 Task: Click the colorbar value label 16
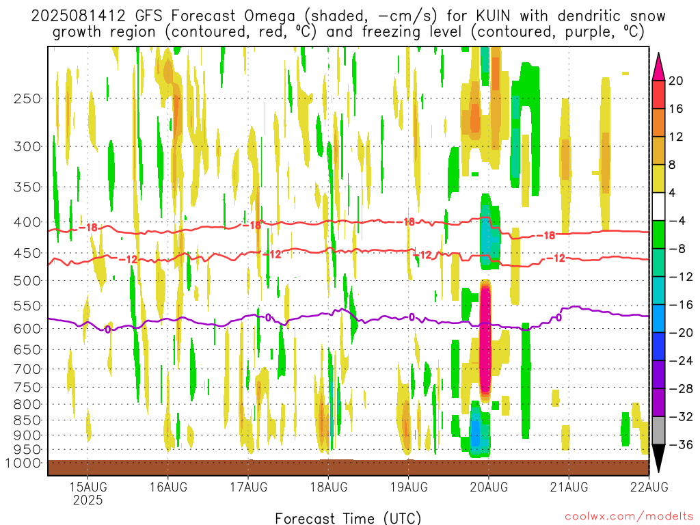(676, 109)
